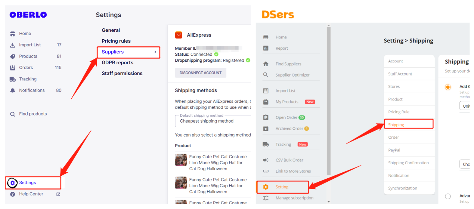Image resolution: width=474 pixels, height=209 pixels.
Task: Expand the Suppliers submenu chevron
Action: [155, 52]
